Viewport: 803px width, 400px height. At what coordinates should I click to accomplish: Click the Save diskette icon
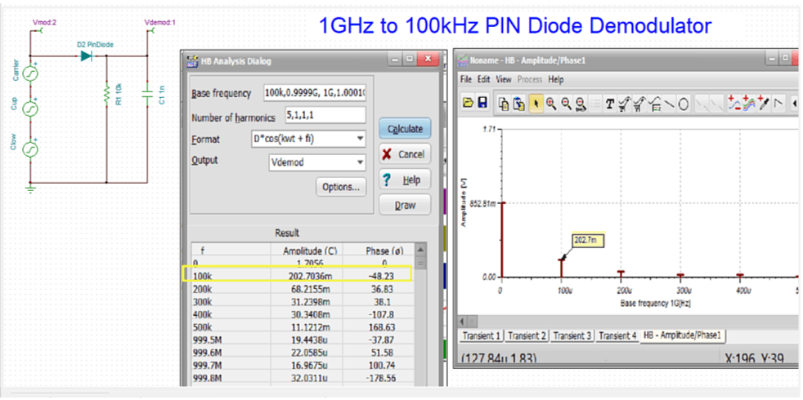482,103
